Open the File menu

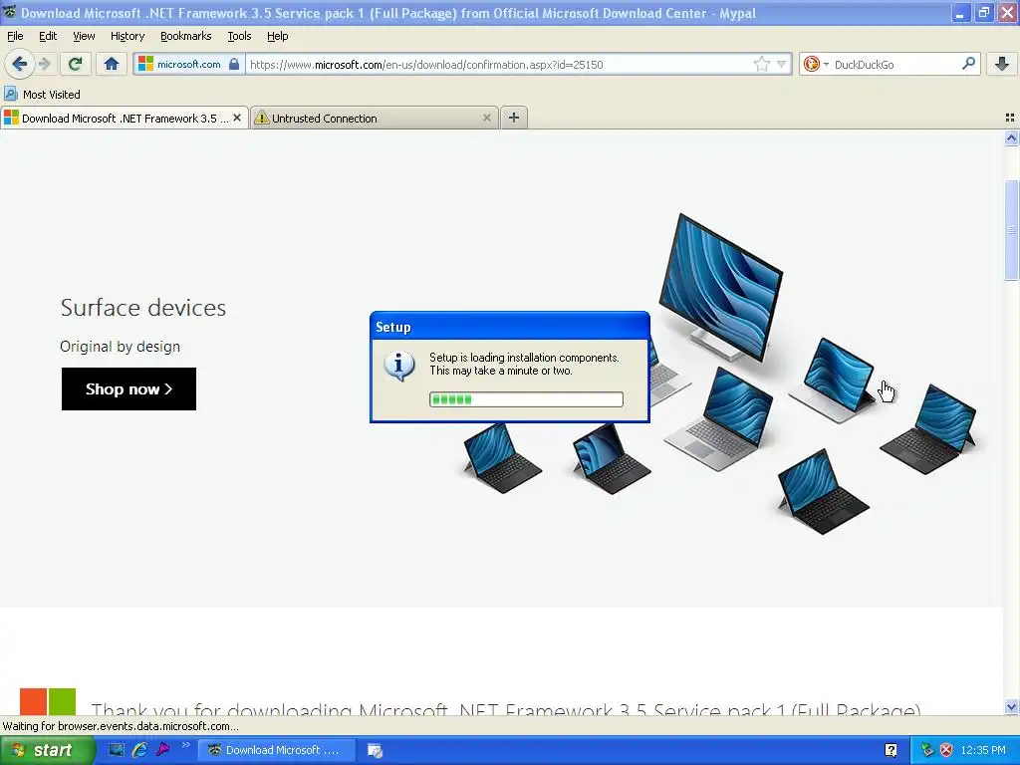pyautogui.click(x=15, y=36)
